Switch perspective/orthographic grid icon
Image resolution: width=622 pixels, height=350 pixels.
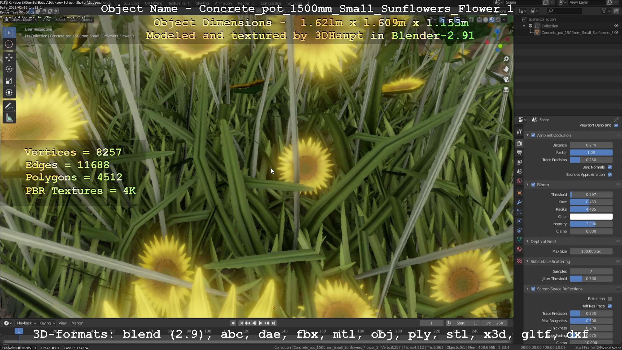pos(506,90)
